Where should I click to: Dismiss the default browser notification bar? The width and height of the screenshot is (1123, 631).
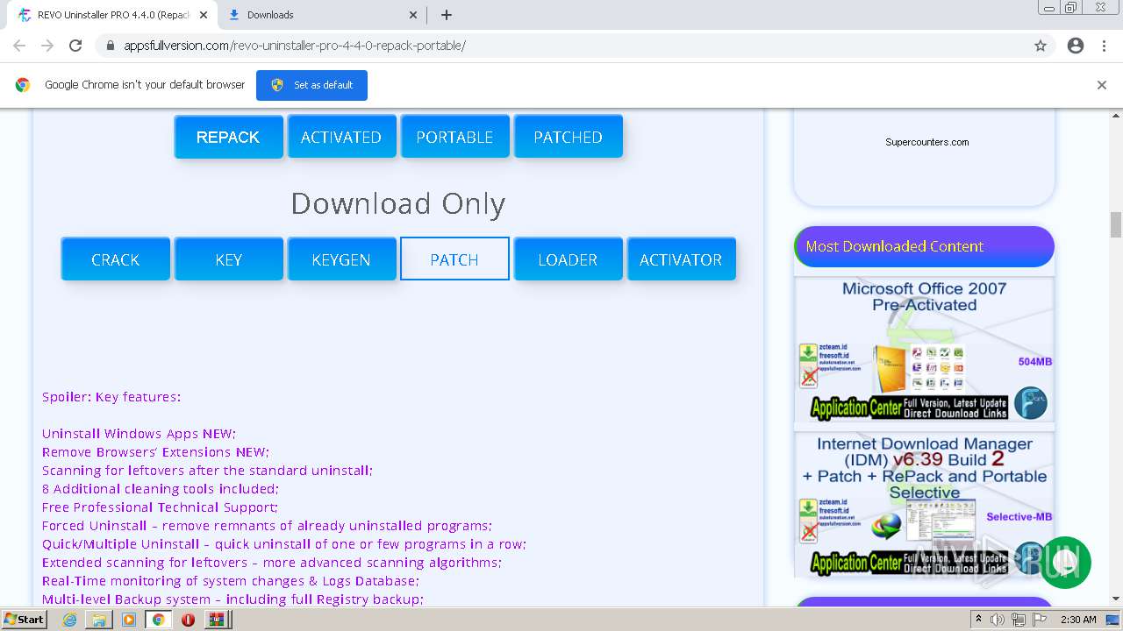coord(1102,85)
